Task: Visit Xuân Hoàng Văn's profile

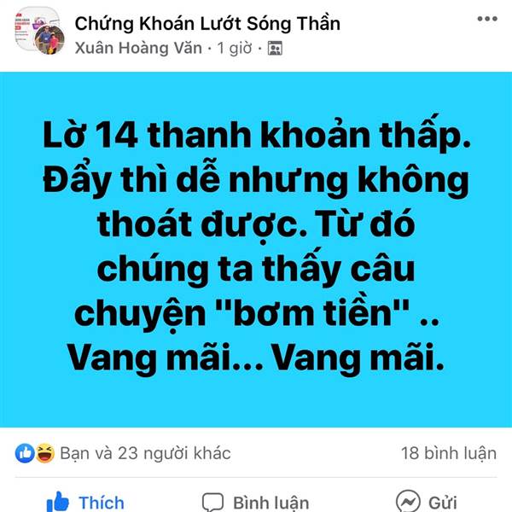Action: click(x=138, y=49)
